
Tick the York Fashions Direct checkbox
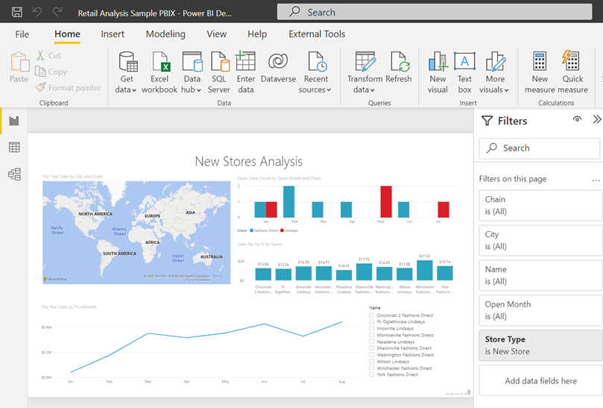point(372,374)
